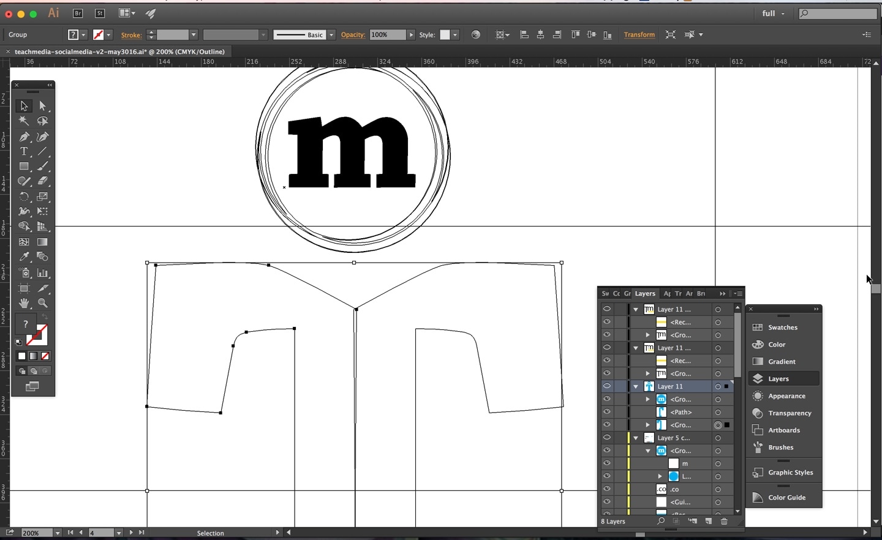Viewport: 882px width, 540px height.
Task: Toggle visibility of the Path sublayer
Action: click(606, 412)
